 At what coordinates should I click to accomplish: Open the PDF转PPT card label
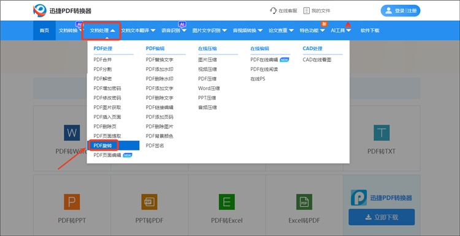pyautogui.click(x=72, y=220)
